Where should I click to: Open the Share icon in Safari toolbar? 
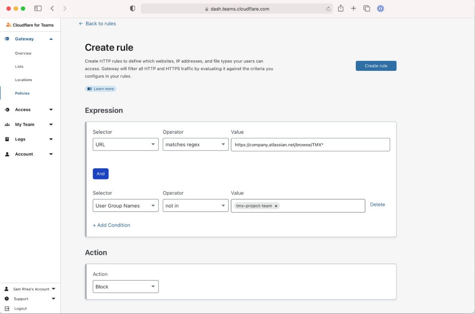pyautogui.click(x=341, y=8)
